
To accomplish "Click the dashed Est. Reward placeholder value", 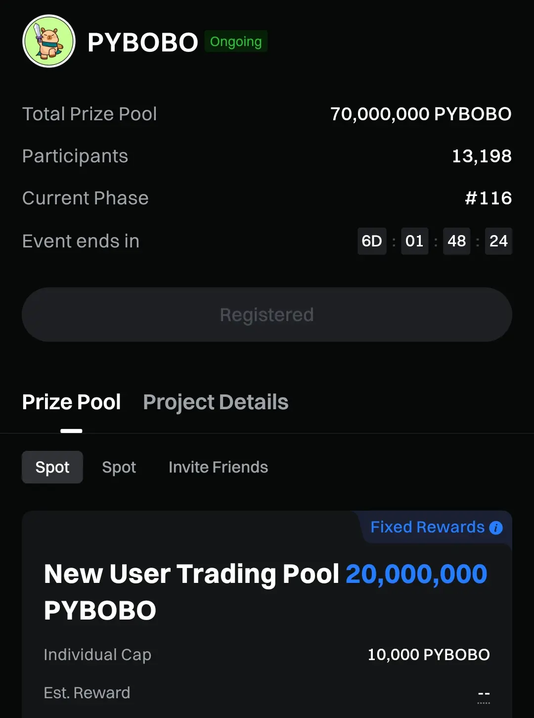I will (484, 695).
